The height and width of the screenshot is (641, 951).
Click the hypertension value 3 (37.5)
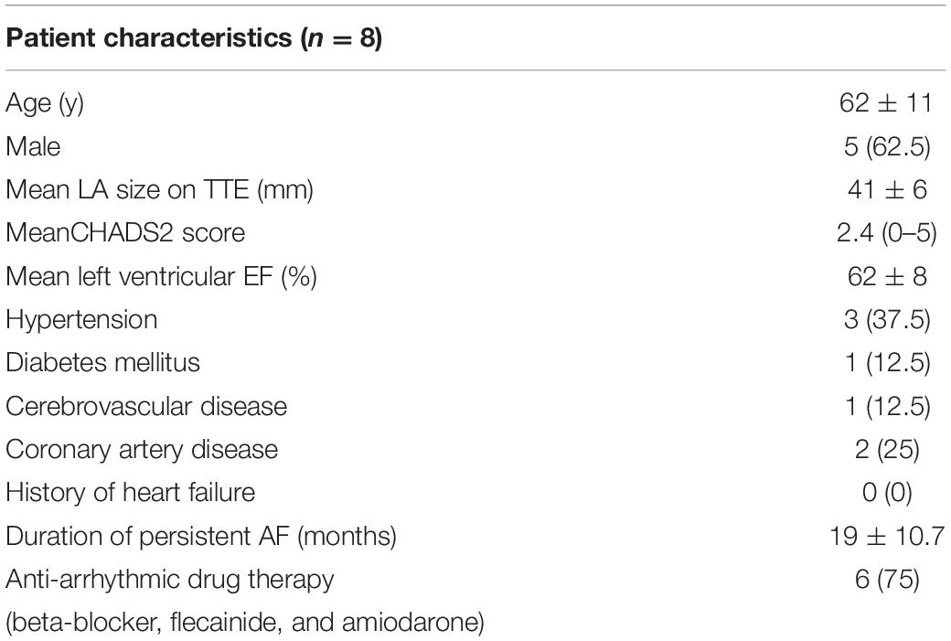click(887, 320)
